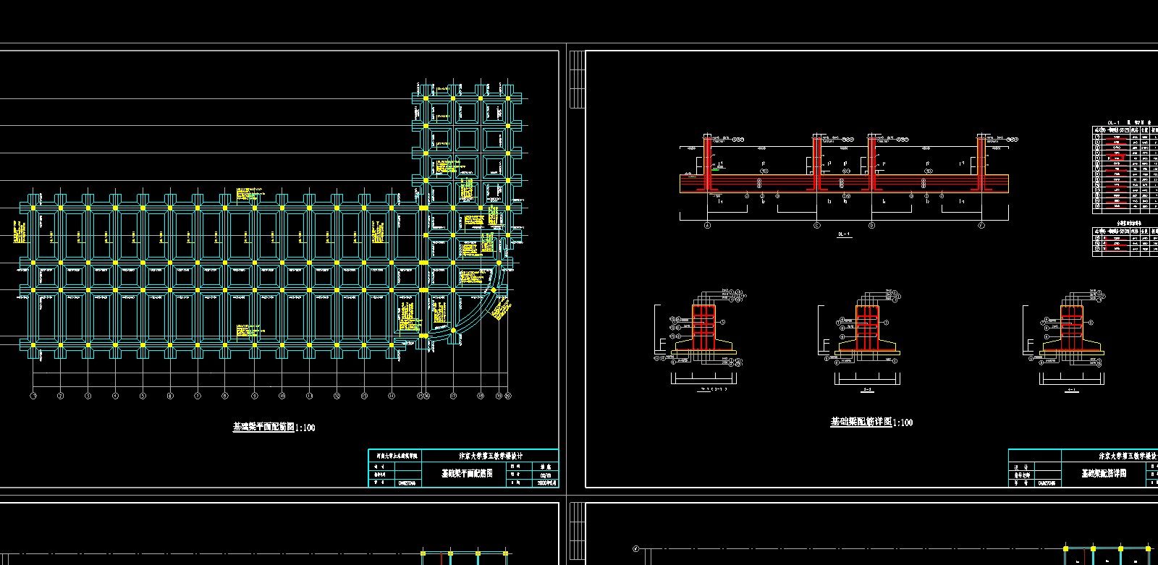Select the drawing title 基础梁平面配筋图1:100 below the plan
Screen dimensions: 1158x565
tap(274, 428)
